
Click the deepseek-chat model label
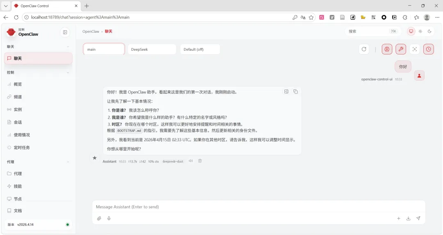point(173,161)
